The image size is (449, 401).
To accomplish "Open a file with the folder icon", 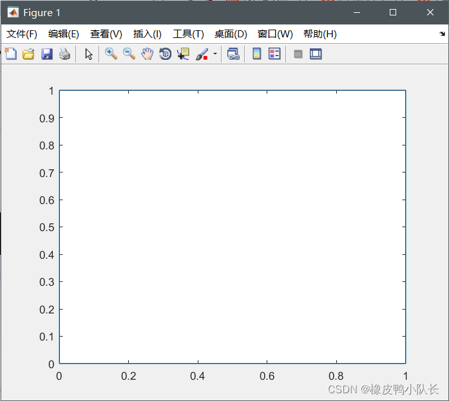I will click(28, 54).
